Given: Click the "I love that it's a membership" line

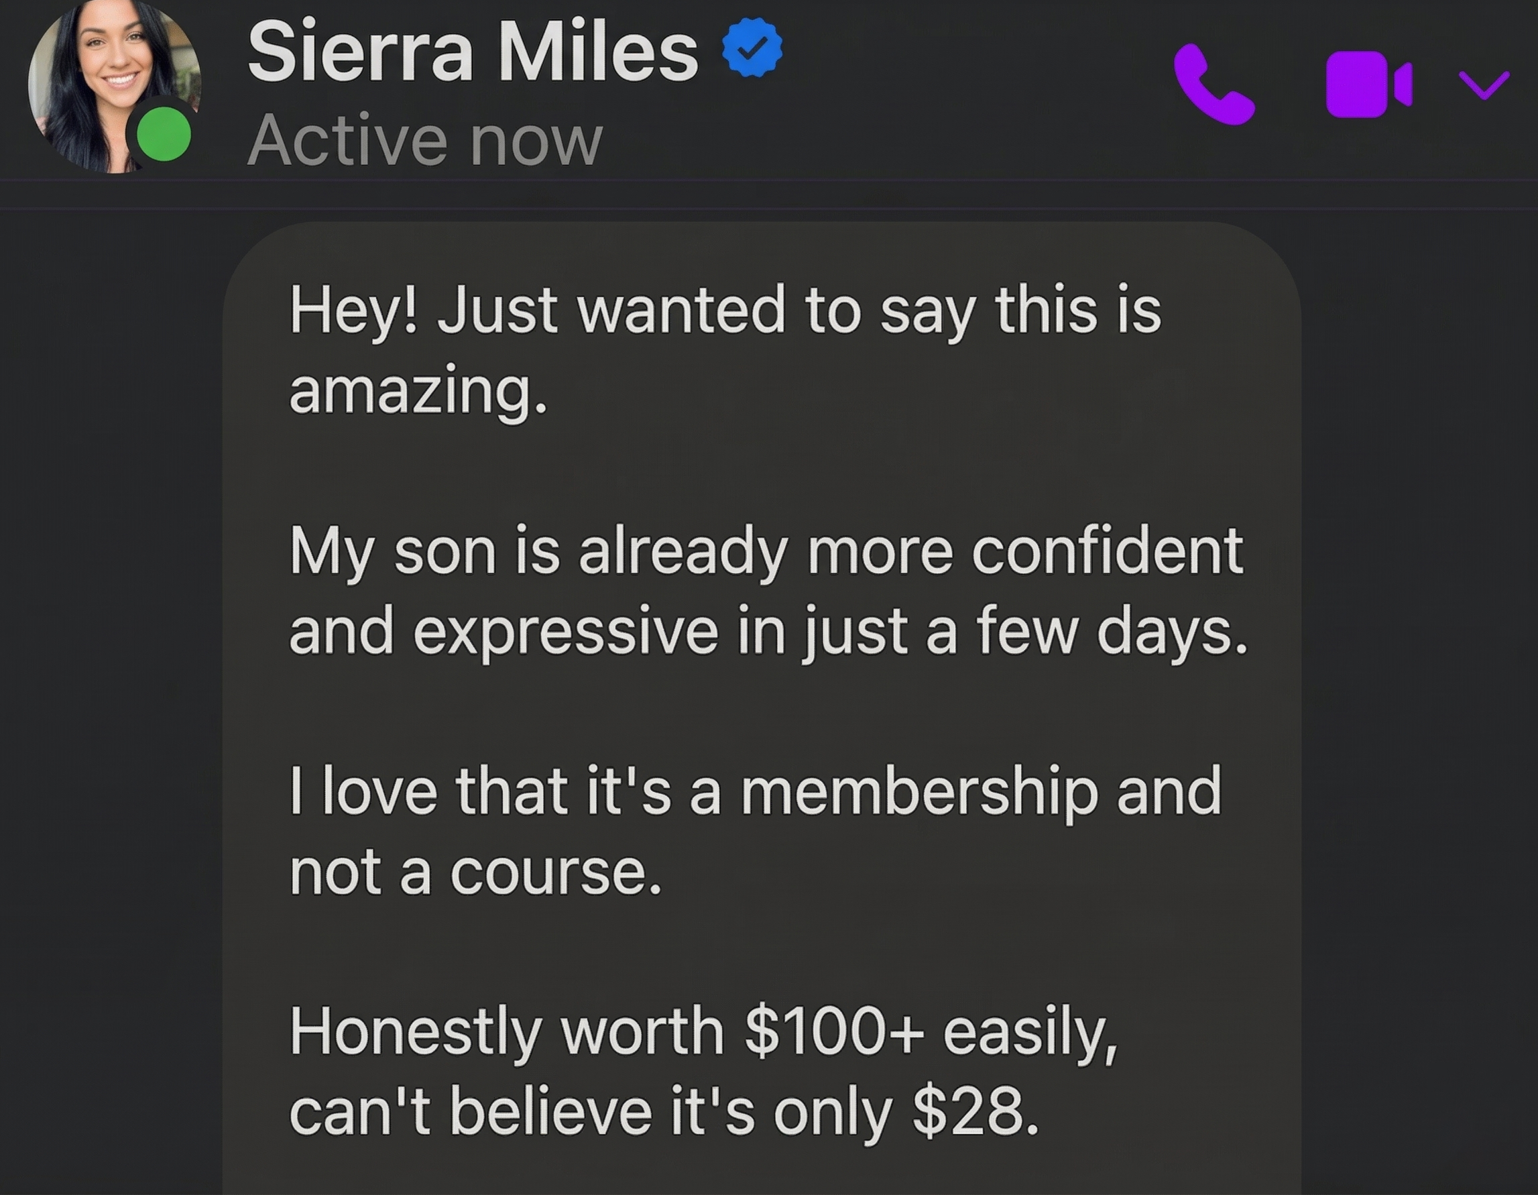Looking at the screenshot, I should pyautogui.click(x=755, y=791).
